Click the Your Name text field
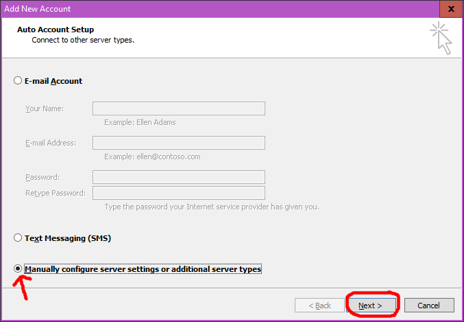Viewport: 464px width, 322px height. point(178,108)
